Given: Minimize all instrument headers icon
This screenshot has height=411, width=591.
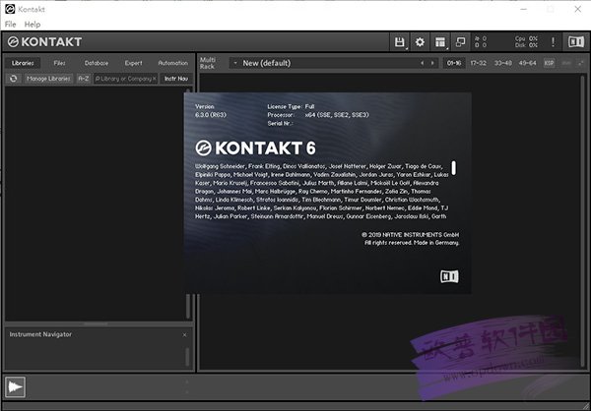Looking at the screenshot, I should coord(581,63).
